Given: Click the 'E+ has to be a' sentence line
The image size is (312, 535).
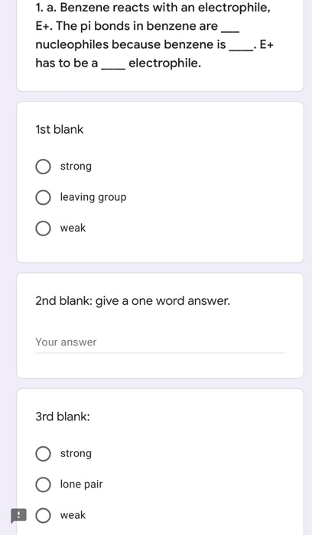Looking at the screenshot, I should (x=118, y=63).
